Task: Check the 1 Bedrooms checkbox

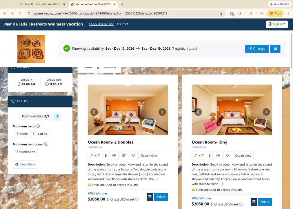Action: point(16,152)
